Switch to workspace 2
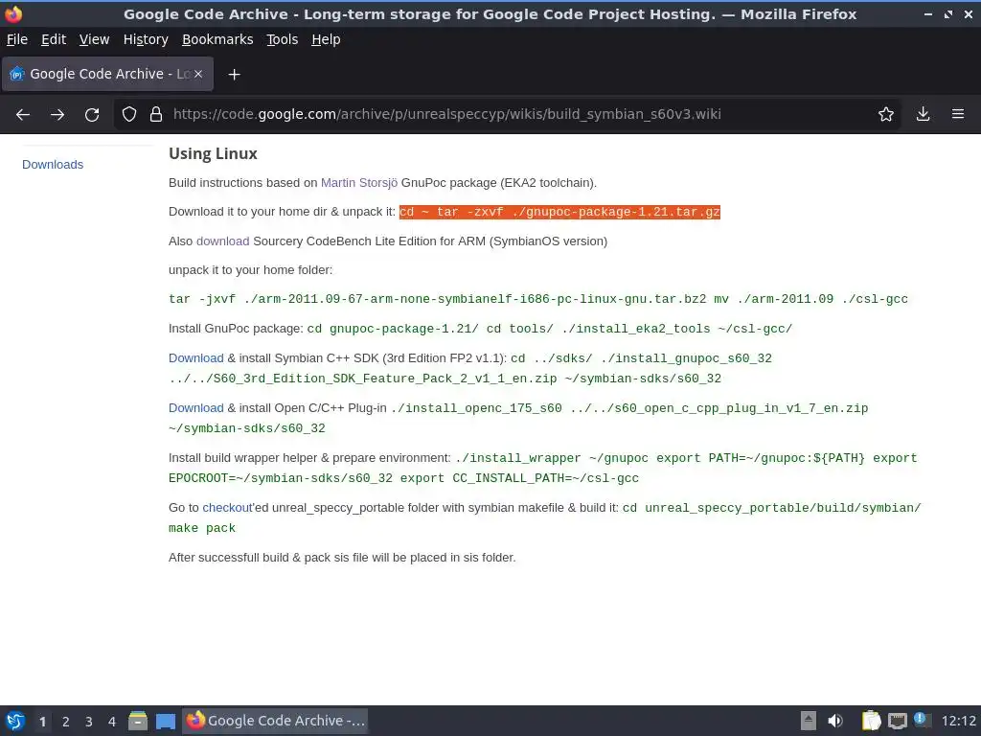This screenshot has height=736, width=981. pyautogui.click(x=66, y=722)
